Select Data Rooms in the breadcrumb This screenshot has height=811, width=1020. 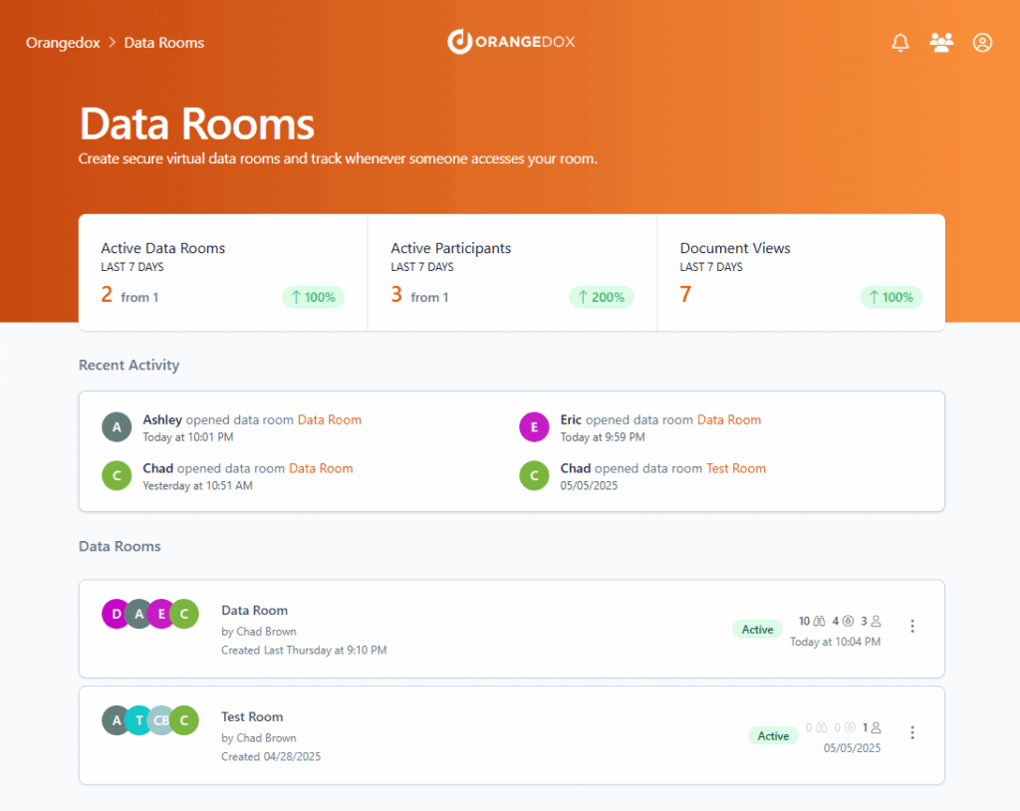(x=163, y=42)
